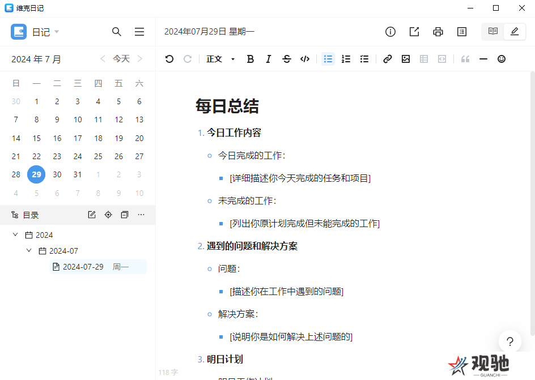Click the 2024 年 7 月 month label
This screenshot has height=380, width=535.
tap(36, 59)
